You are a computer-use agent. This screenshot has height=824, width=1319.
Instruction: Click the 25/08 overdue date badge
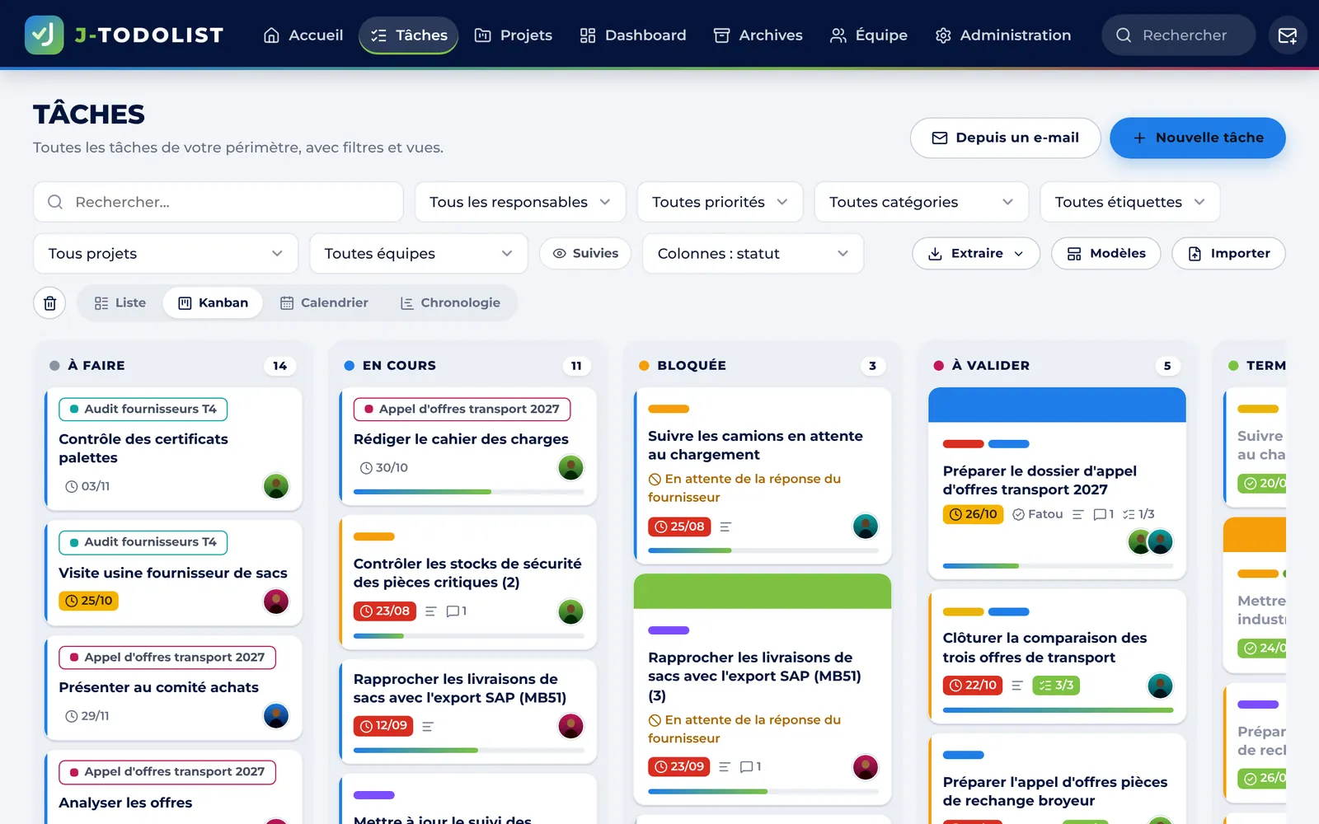(680, 527)
